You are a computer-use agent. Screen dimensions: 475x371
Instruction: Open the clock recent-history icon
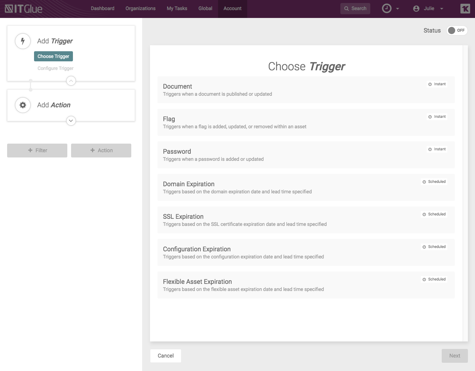(387, 9)
